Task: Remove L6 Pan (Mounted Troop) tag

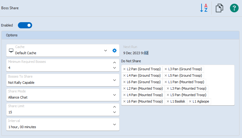Action: pyautogui.click(x=124, y=101)
